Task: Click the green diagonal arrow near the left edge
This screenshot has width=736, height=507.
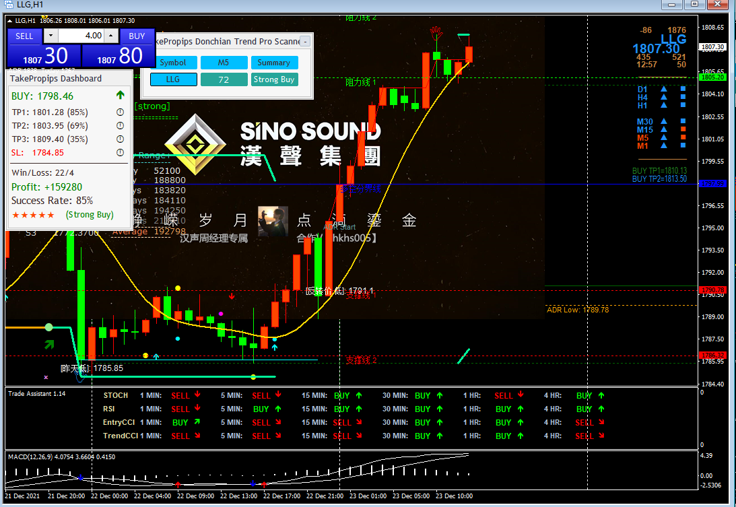Action: point(49,345)
